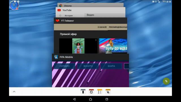Tap the green clear-all apps button
Screen dimensions: 181x102
166,81
